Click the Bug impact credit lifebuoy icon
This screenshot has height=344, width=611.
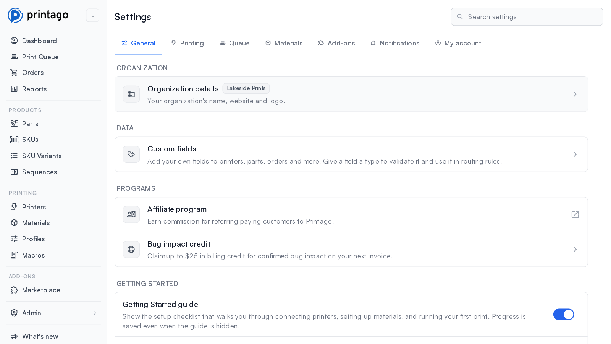[131, 250]
